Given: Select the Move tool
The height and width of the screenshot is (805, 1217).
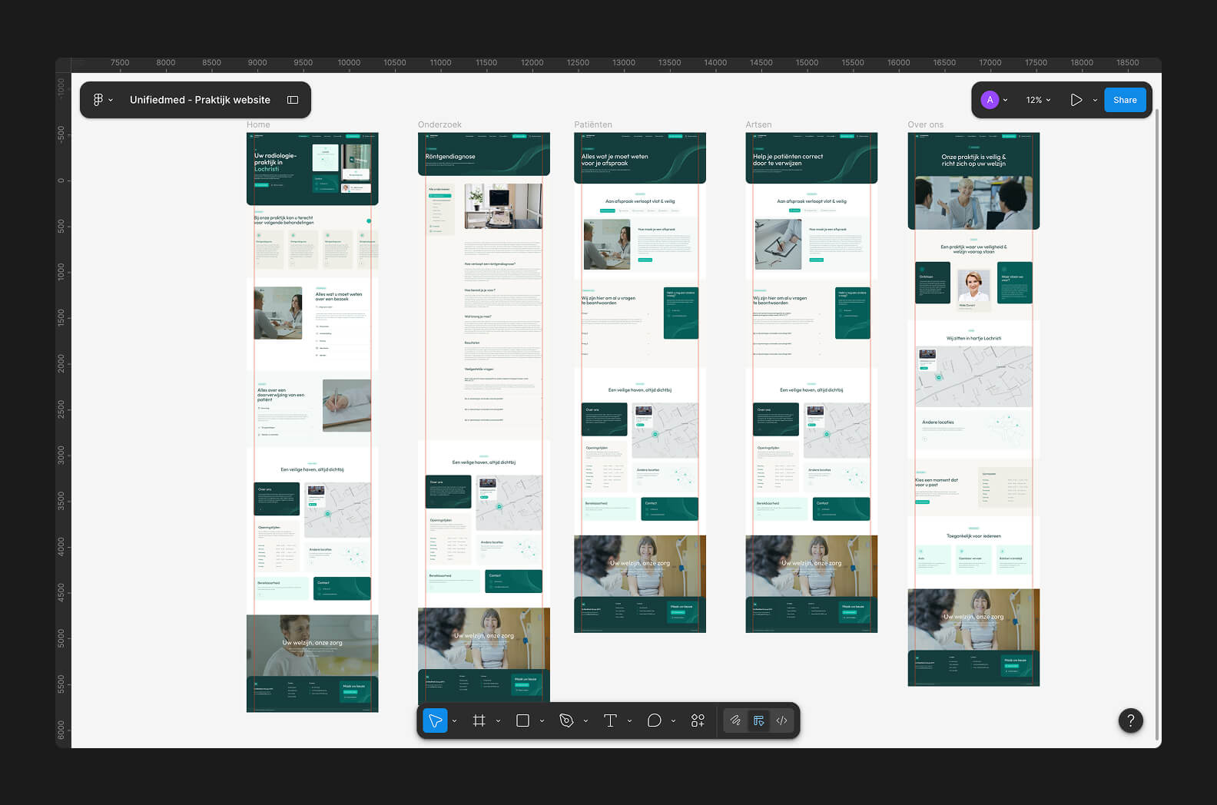Looking at the screenshot, I should (435, 721).
